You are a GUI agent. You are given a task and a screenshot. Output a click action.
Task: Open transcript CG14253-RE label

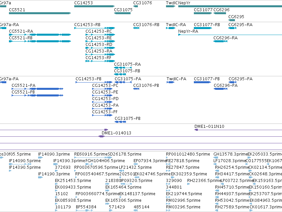pyautogui.click(x=99, y=38)
